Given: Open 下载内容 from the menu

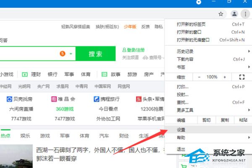Looking at the screenshot, I should (208, 59).
